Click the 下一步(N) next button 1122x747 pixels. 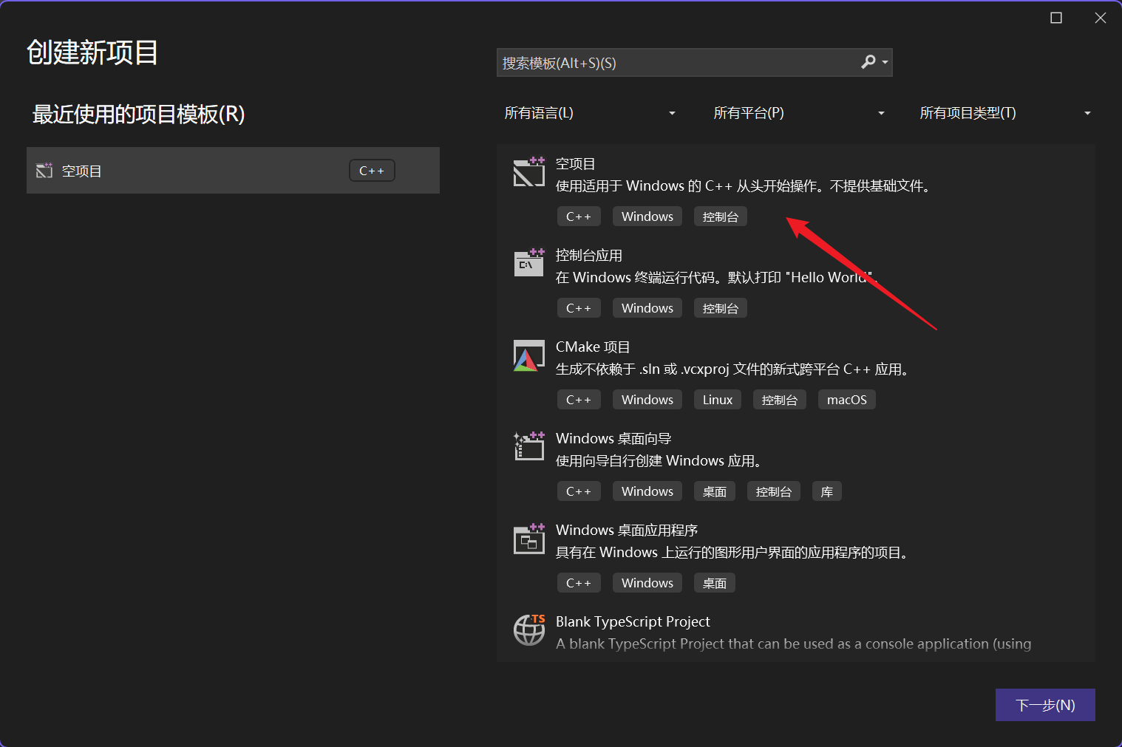point(1044,705)
